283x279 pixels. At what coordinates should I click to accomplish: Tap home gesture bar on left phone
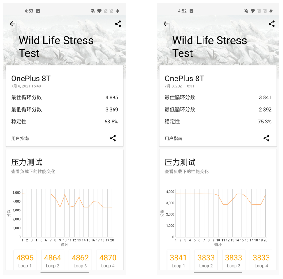pos(64,272)
